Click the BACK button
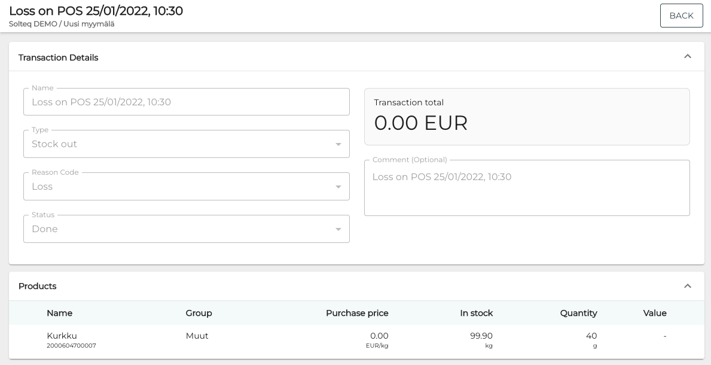This screenshot has height=365, width=711. [x=681, y=16]
